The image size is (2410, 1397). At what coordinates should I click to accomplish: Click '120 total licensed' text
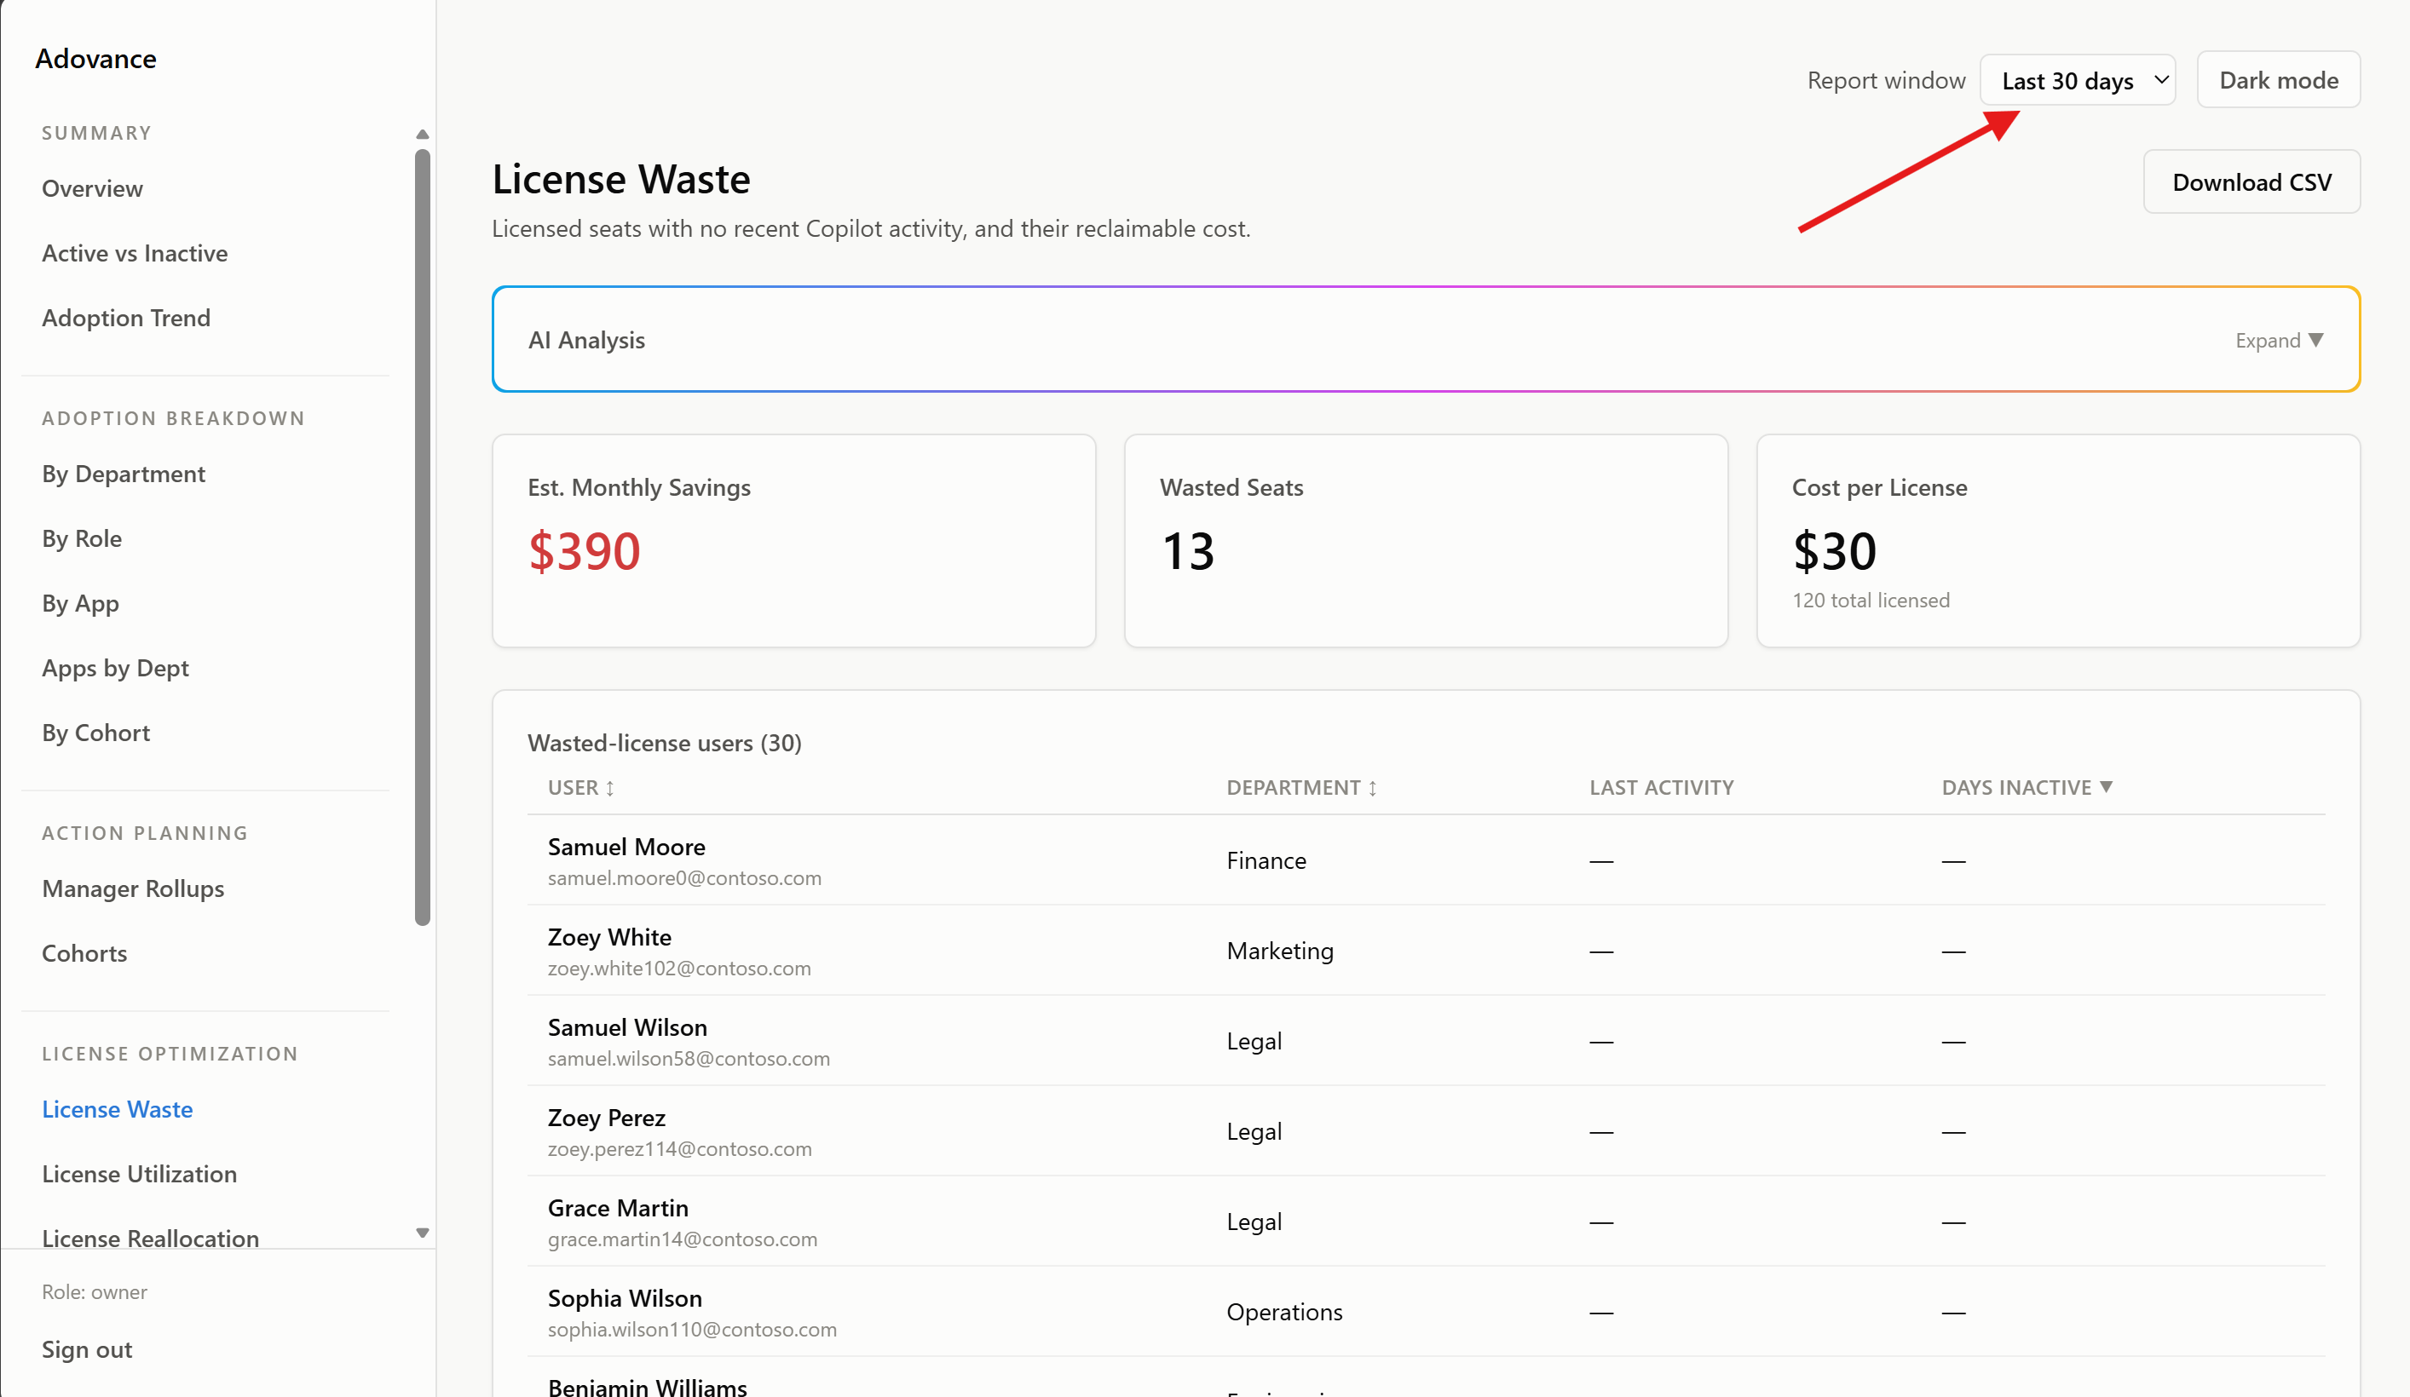pos(1871,601)
